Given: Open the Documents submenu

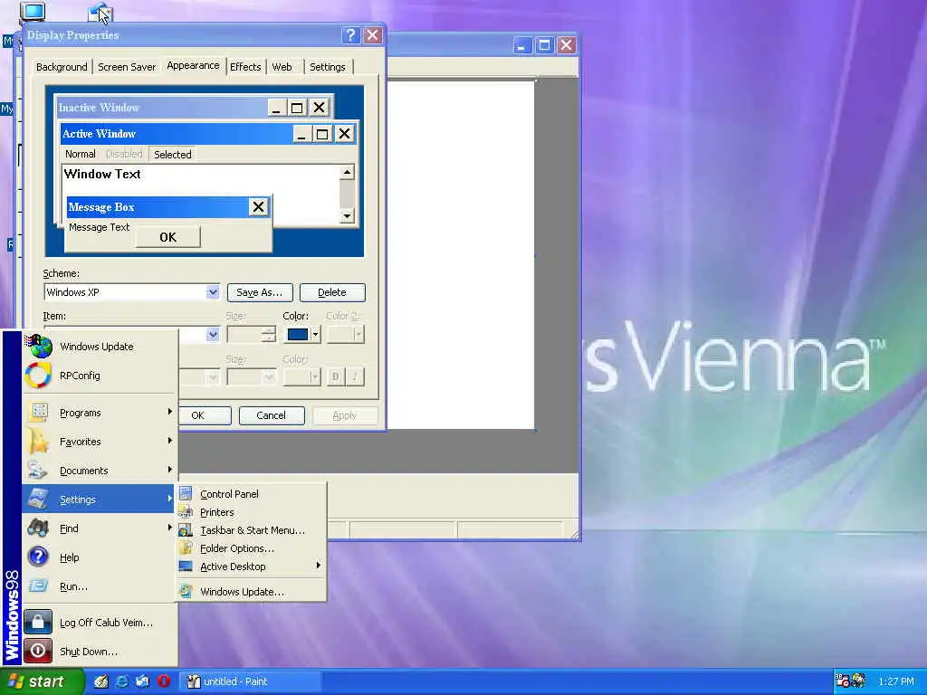Looking at the screenshot, I should [x=100, y=471].
